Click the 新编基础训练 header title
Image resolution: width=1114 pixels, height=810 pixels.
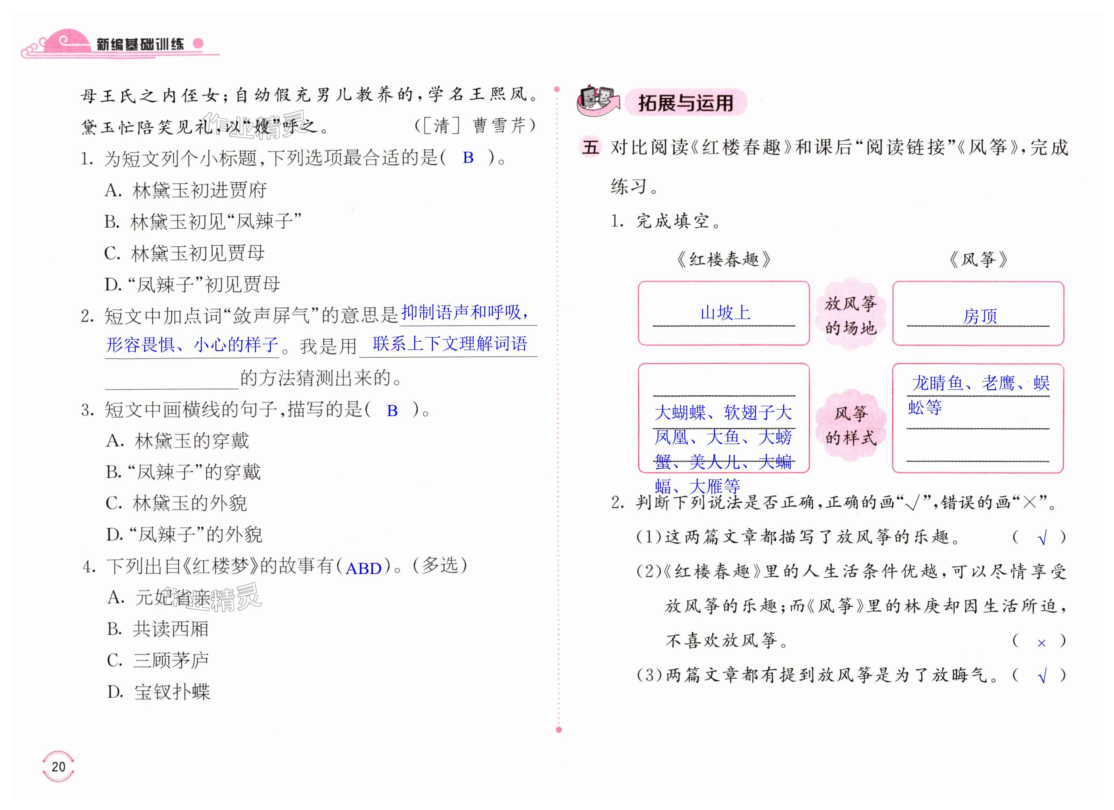140,44
